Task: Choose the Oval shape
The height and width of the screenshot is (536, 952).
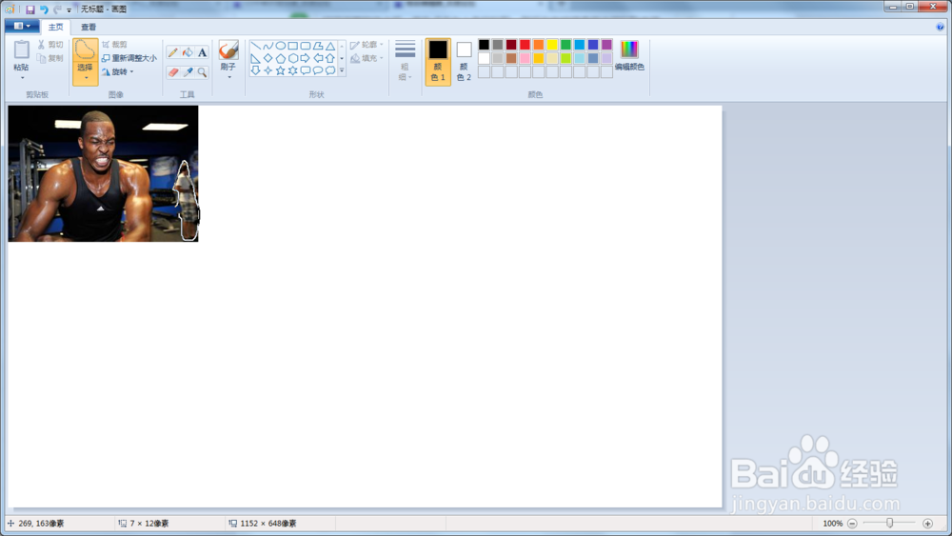Action: coord(281,46)
